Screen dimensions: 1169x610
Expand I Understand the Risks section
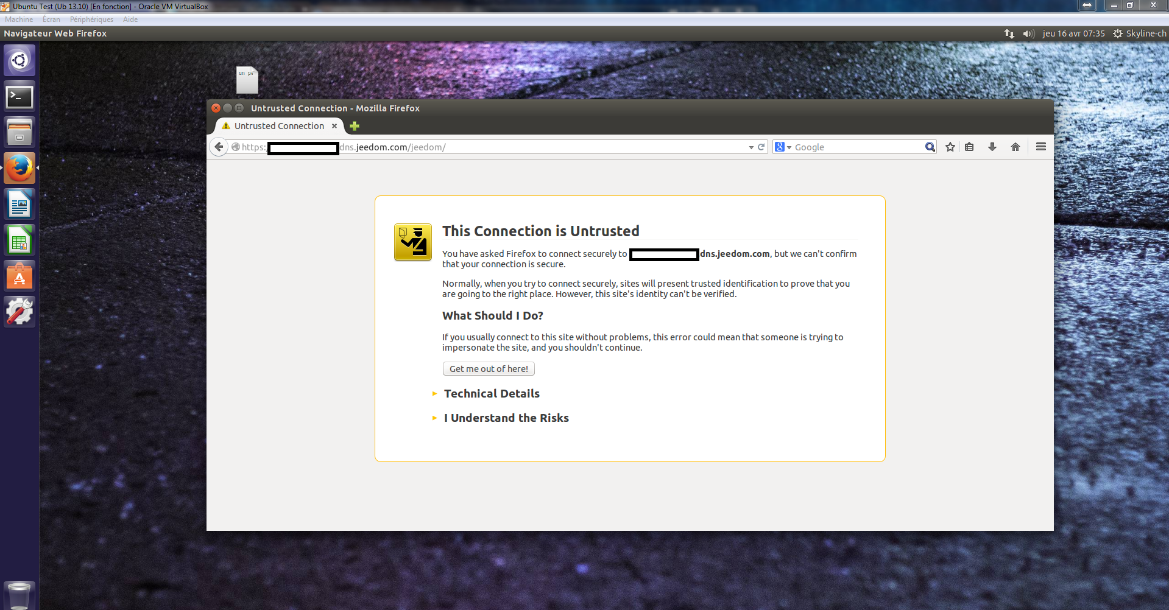click(506, 418)
